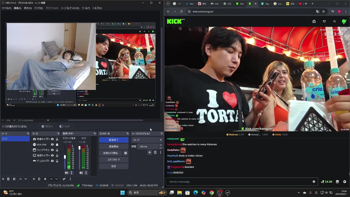Open OBS 編集(E) menu

click(17, 8)
